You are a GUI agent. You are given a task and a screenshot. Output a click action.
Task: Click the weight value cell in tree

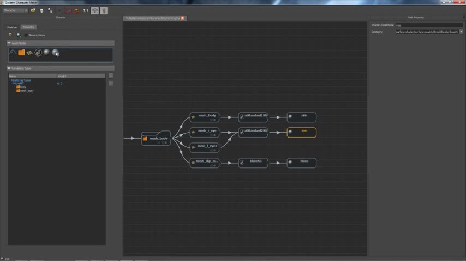(x=59, y=84)
